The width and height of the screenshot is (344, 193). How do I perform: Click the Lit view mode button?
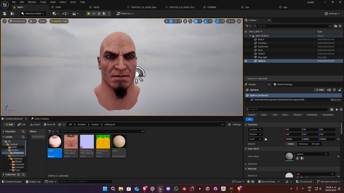coord(32,21)
